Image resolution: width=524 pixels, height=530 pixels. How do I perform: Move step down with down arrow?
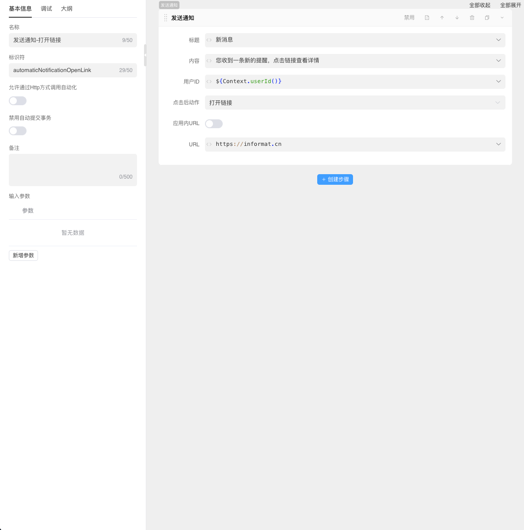coord(457,18)
